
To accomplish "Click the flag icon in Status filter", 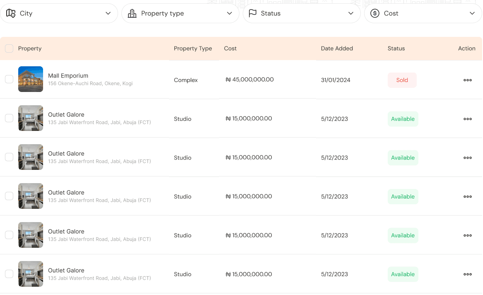I will coord(253,13).
